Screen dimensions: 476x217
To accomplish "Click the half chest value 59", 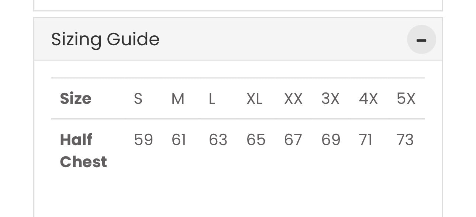I will tap(143, 140).
